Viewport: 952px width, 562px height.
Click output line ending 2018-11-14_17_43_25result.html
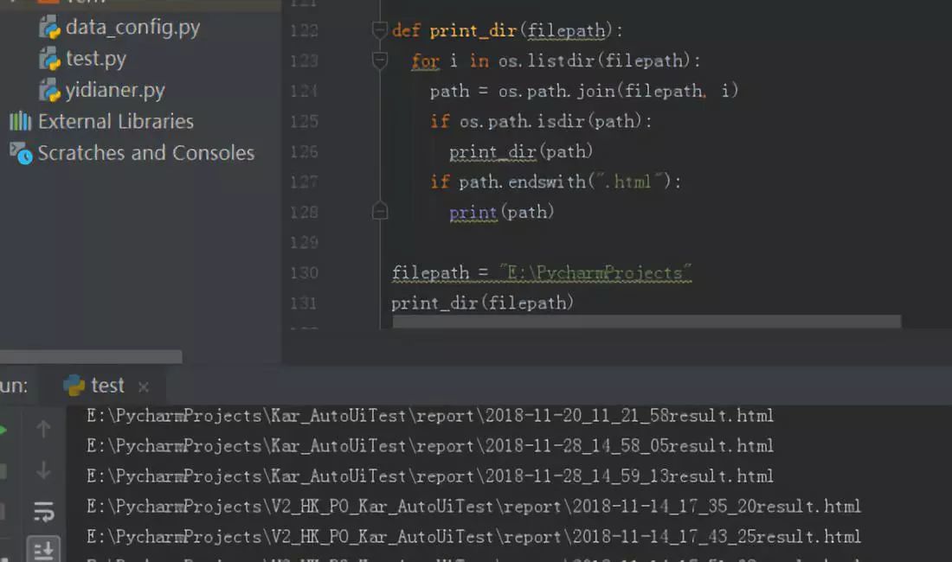473,537
